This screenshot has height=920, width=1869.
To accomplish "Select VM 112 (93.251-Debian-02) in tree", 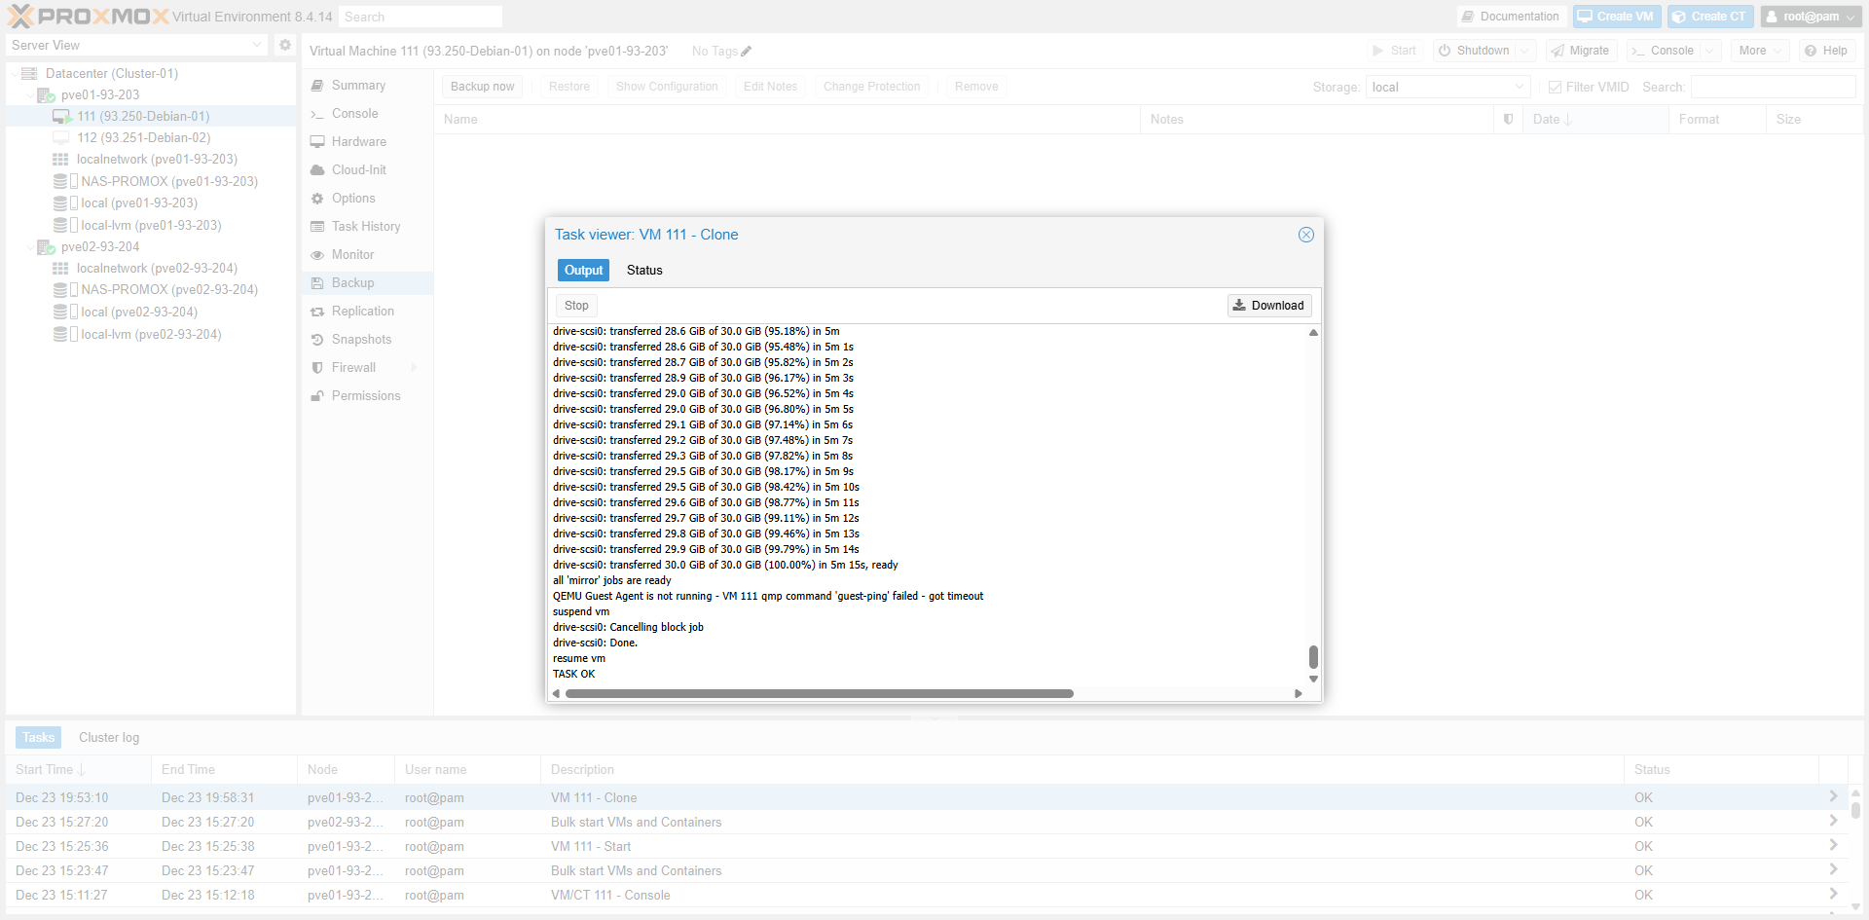I will coord(143,138).
